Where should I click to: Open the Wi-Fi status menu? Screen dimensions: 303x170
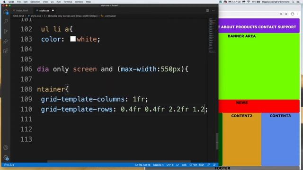[249, 2]
